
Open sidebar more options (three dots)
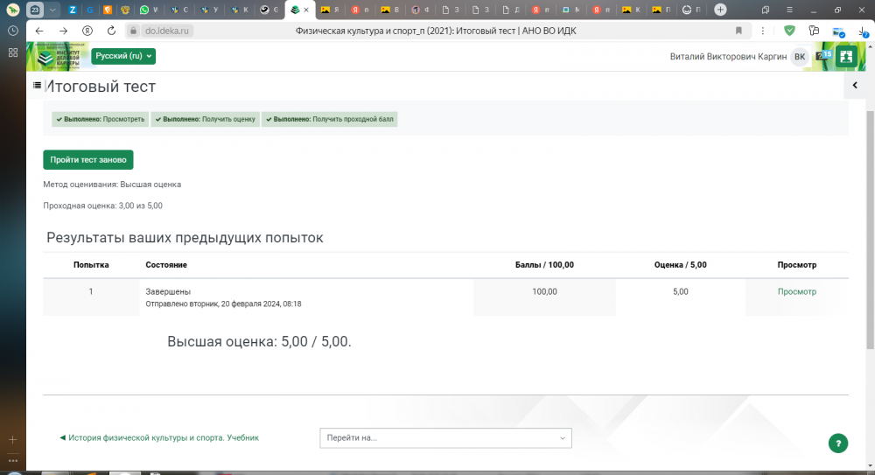point(13,460)
